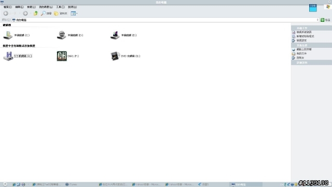Open the DVD drive (G:)
The width and height of the screenshot is (332, 187).
tap(126, 56)
